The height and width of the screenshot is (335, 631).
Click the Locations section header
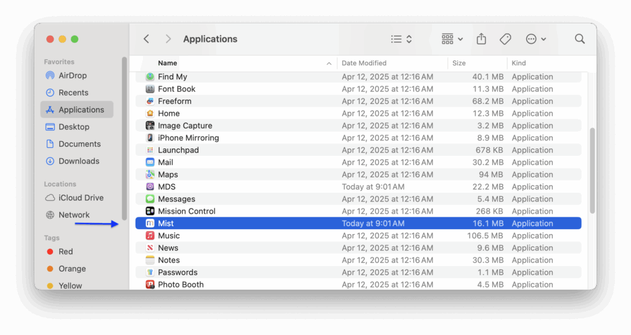(x=60, y=184)
